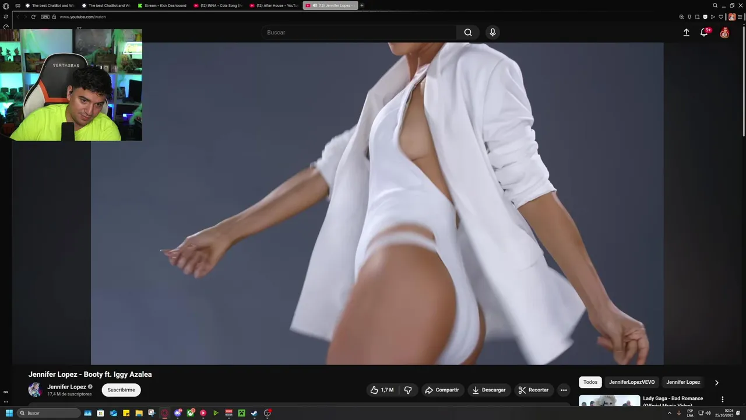Click the Opera logo menu button
746x420 pixels.
pos(6,6)
